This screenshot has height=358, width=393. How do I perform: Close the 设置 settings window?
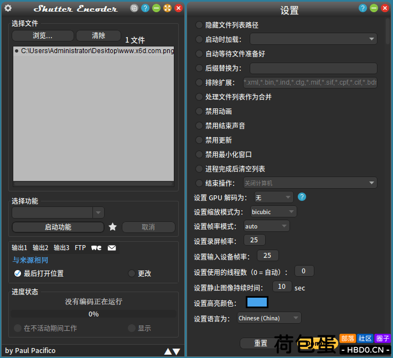(x=385, y=8)
